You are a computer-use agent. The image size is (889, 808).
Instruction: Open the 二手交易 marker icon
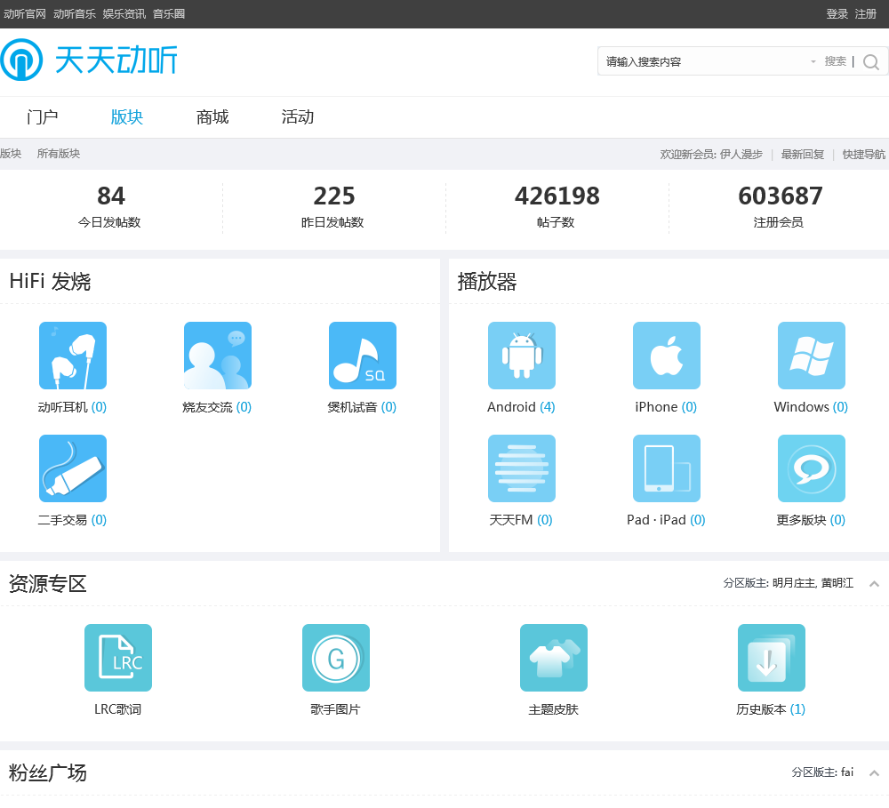[73, 468]
